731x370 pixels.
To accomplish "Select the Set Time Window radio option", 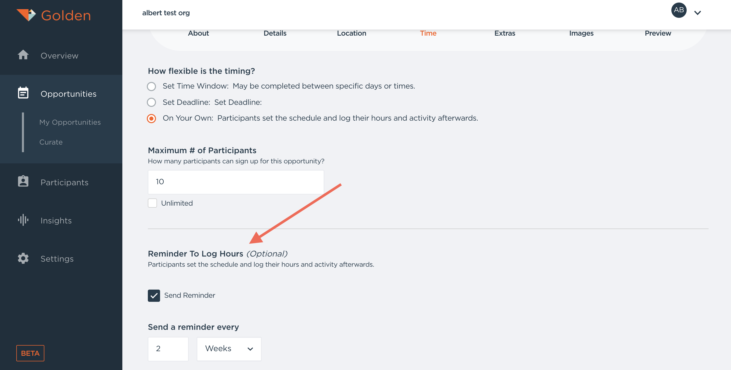I will [x=152, y=86].
